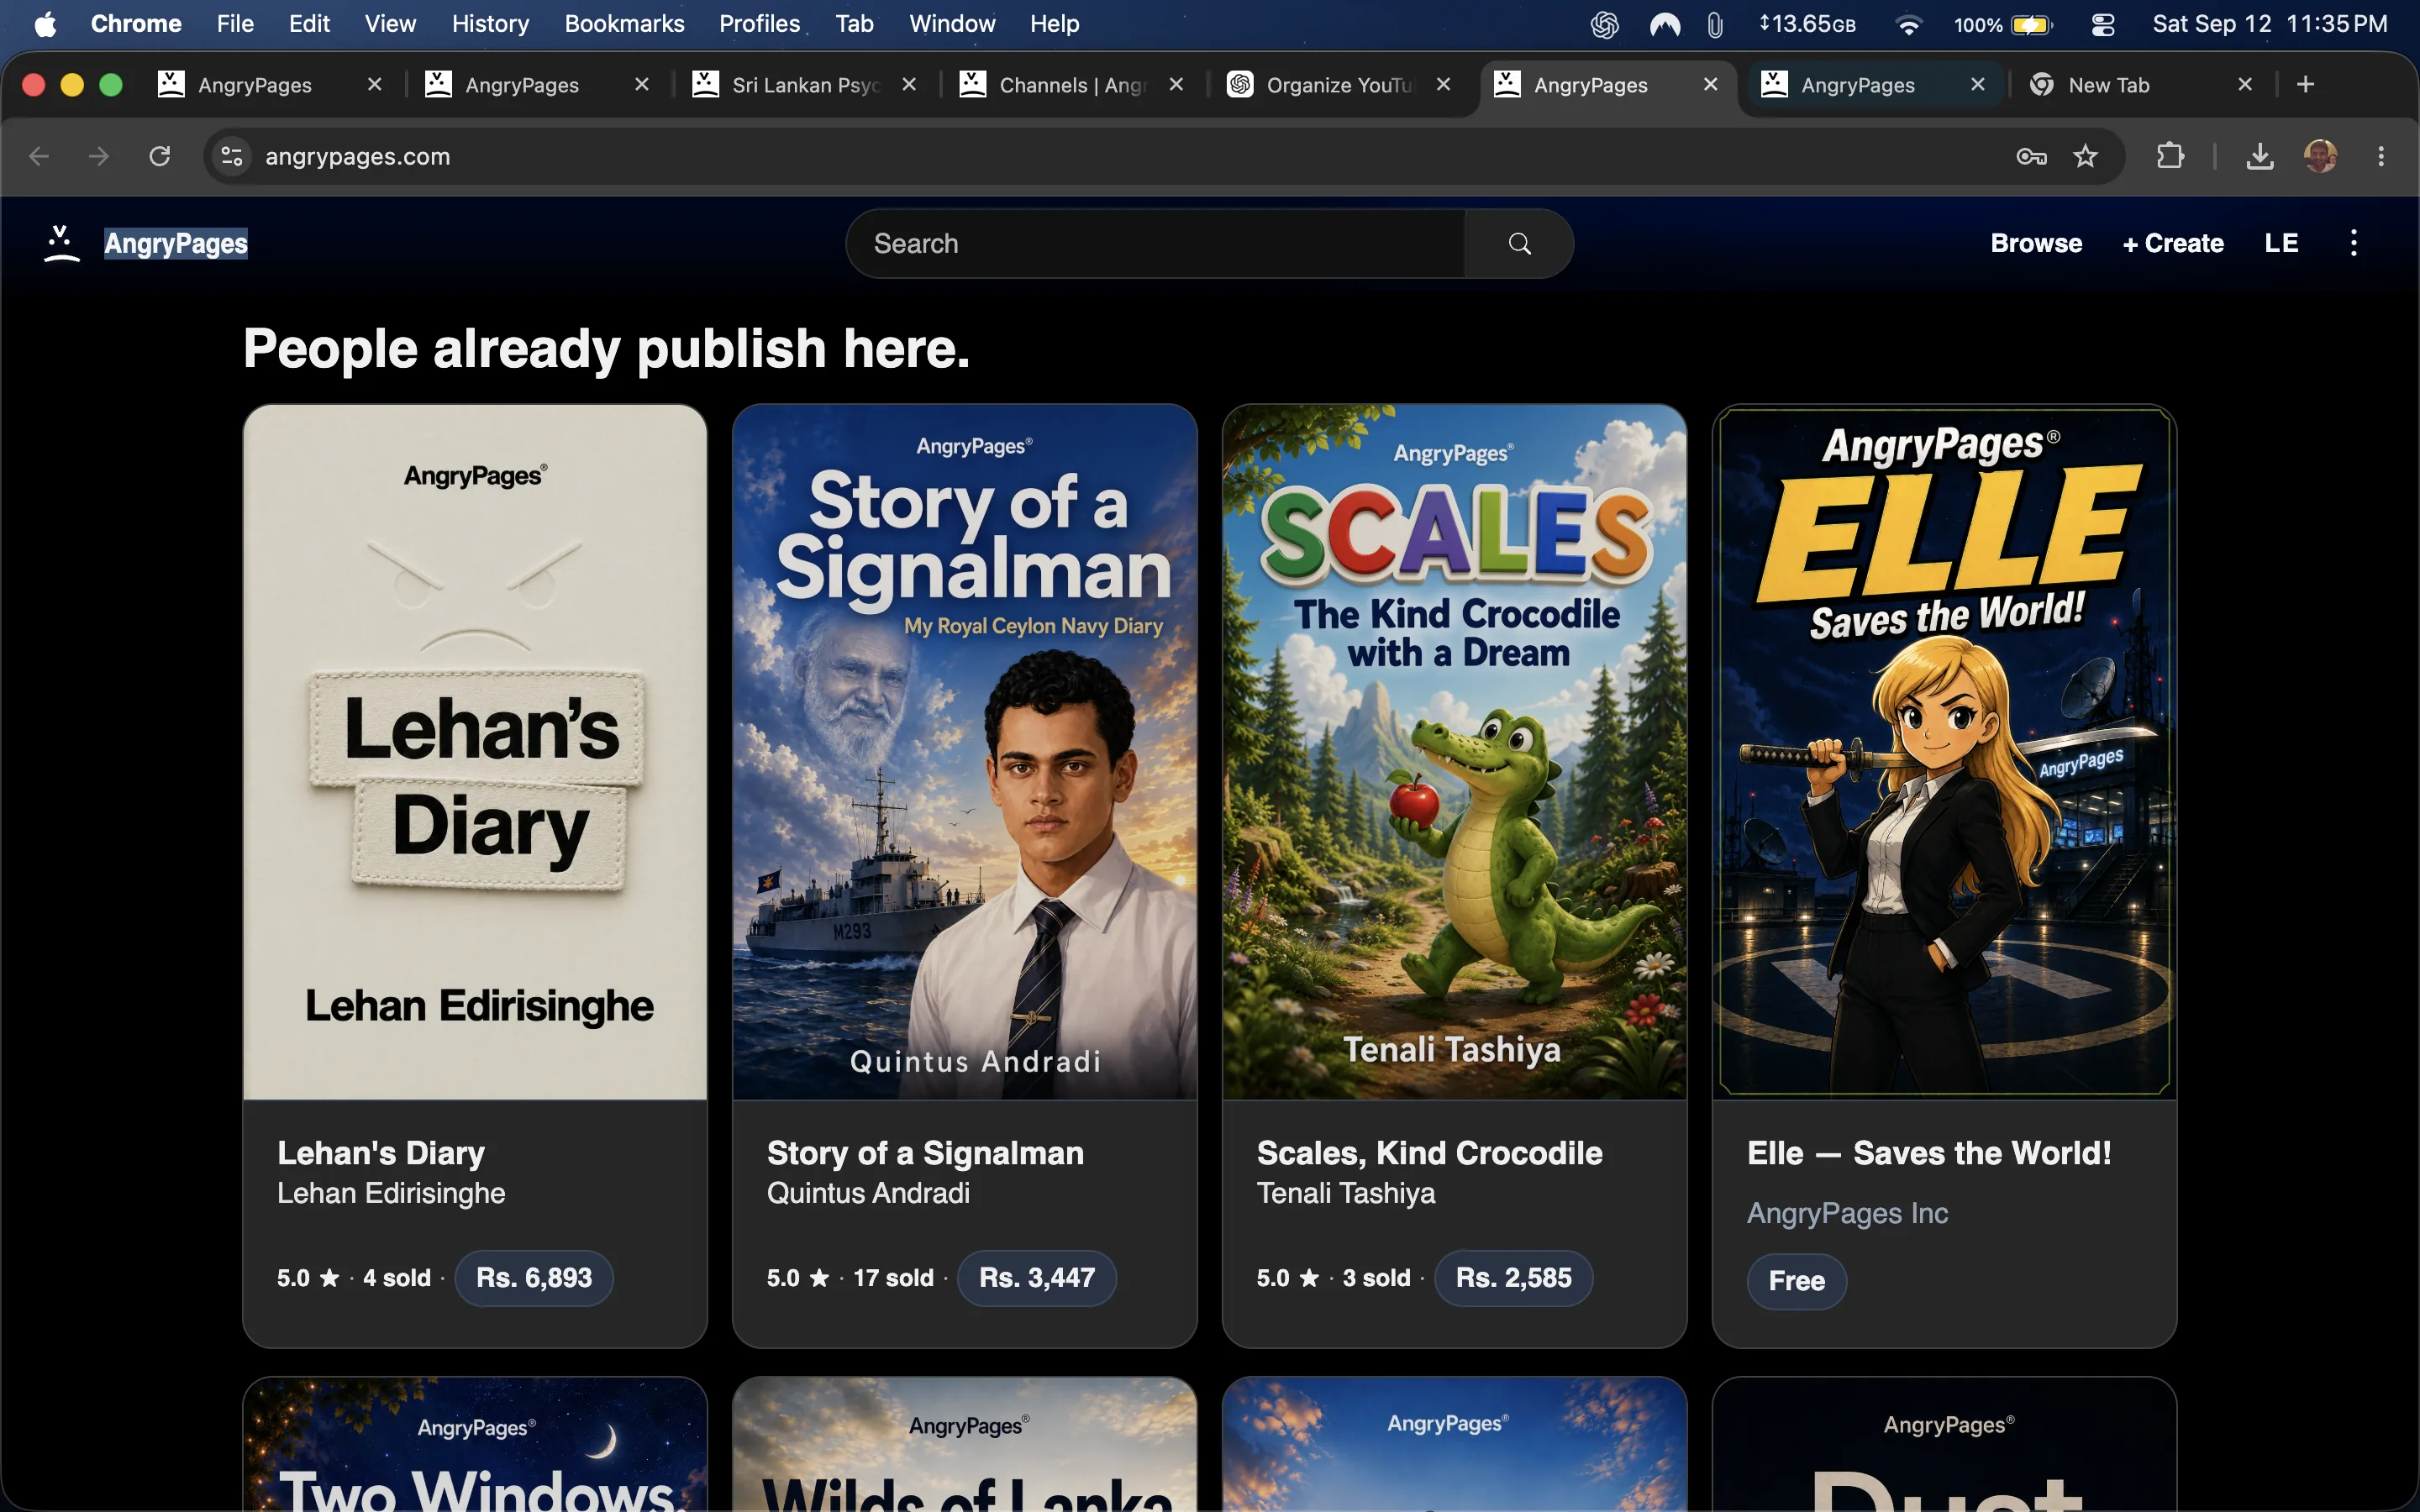Open the Two Windows book cover
The width and height of the screenshot is (2420, 1512).
click(x=475, y=1445)
